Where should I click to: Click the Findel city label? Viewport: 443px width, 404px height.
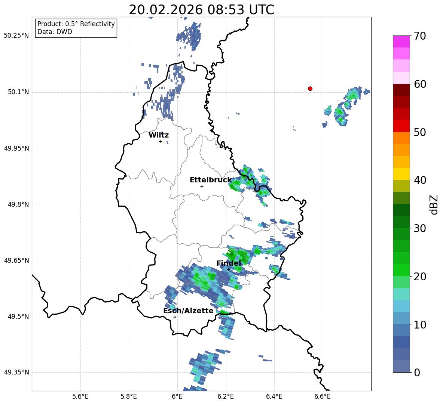229,263
